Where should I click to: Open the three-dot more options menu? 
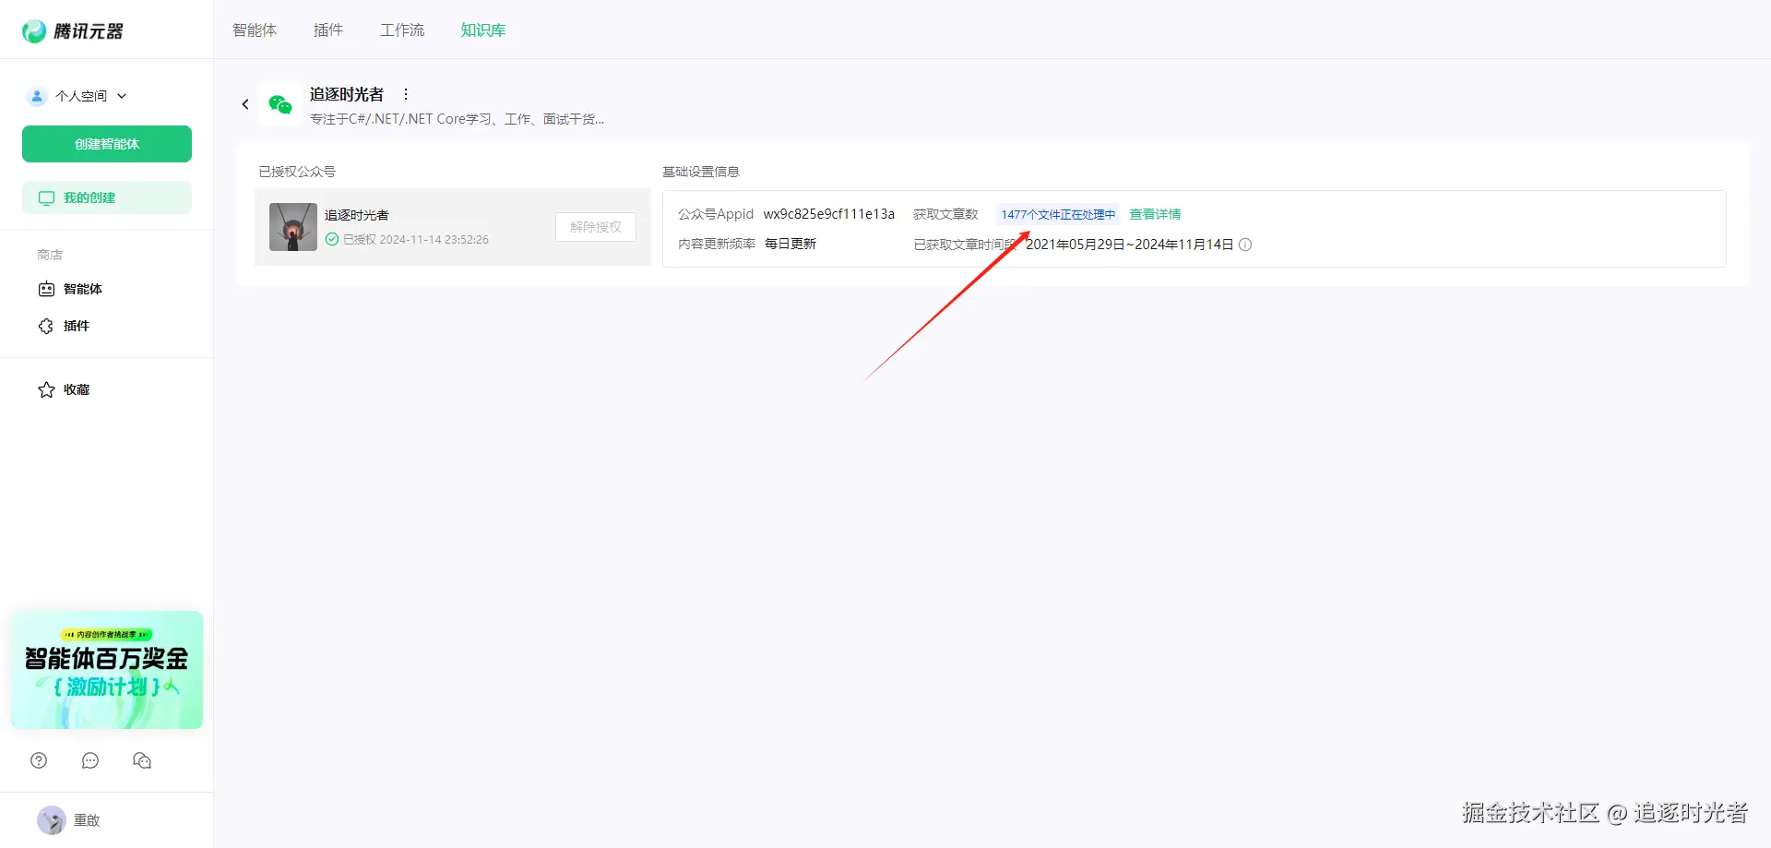(x=406, y=94)
